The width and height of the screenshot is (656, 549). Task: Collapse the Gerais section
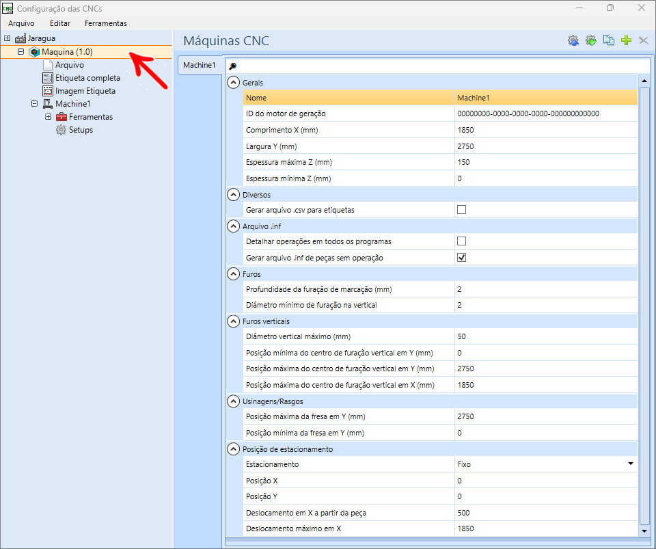pyautogui.click(x=233, y=83)
